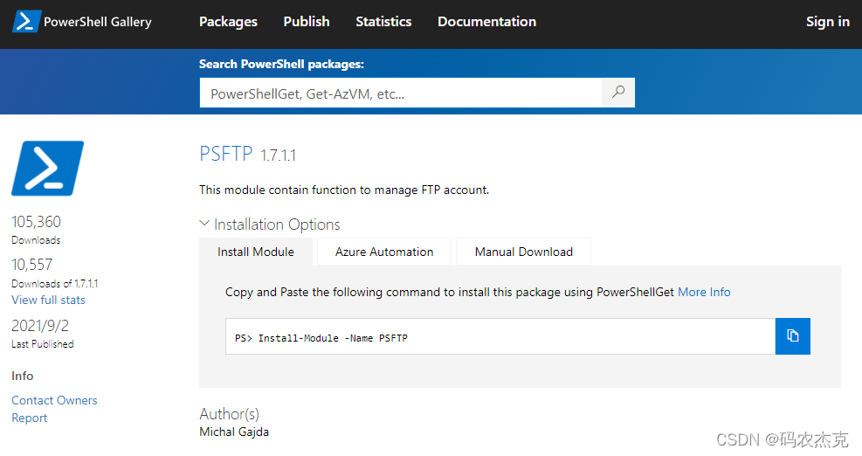Screen dimensions: 862x456
Task: Click the 2021/9/2 last published date
Action: tap(40, 326)
